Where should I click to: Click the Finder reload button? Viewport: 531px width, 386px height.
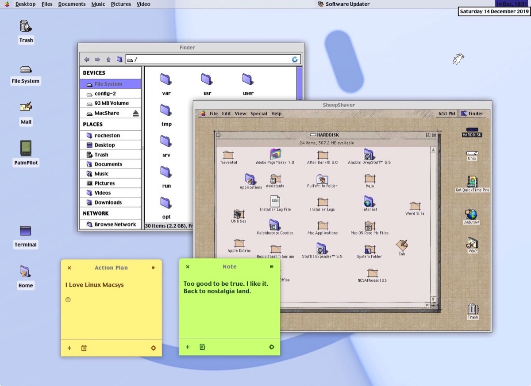pyautogui.click(x=295, y=60)
